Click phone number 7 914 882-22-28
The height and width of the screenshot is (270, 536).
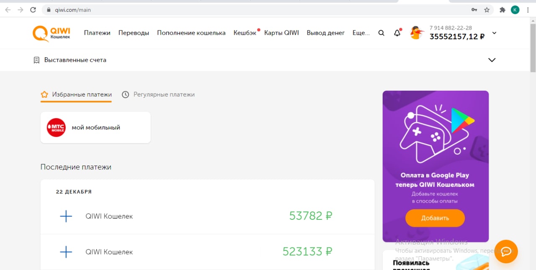tap(451, 28)
